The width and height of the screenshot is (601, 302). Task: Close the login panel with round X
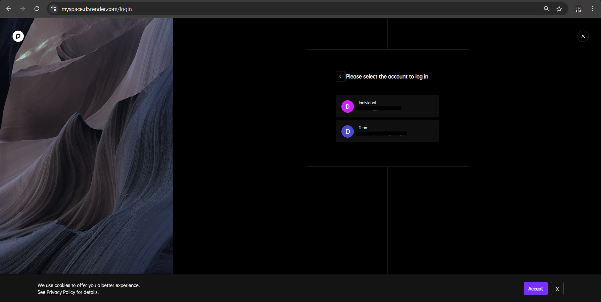pos(583,36)
